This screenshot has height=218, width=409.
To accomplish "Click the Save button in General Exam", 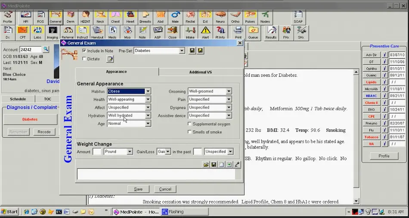I will pos(138,189).
